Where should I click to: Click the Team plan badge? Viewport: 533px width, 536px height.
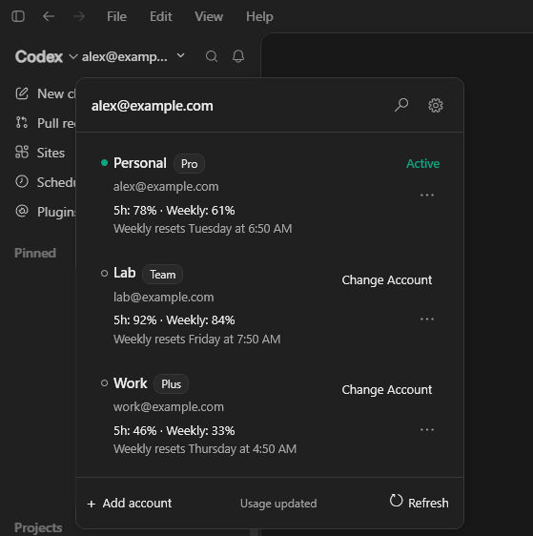point(163,274)
